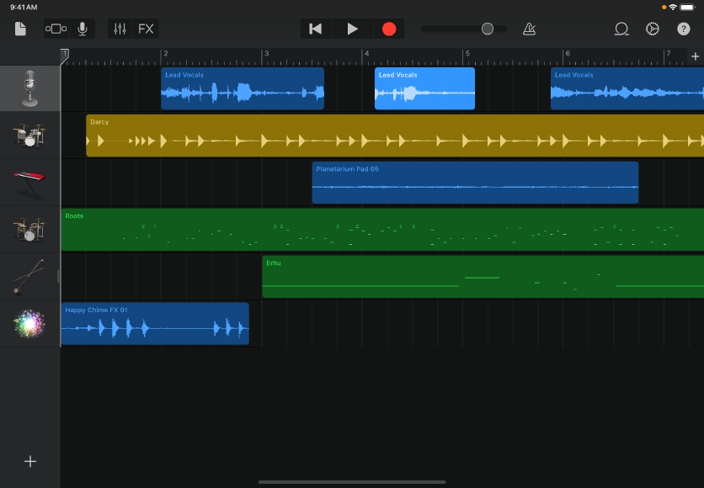Open song settings gear icon
This screenshot has height=488, width=704.
pyautogui.click(x=653, y=29)
